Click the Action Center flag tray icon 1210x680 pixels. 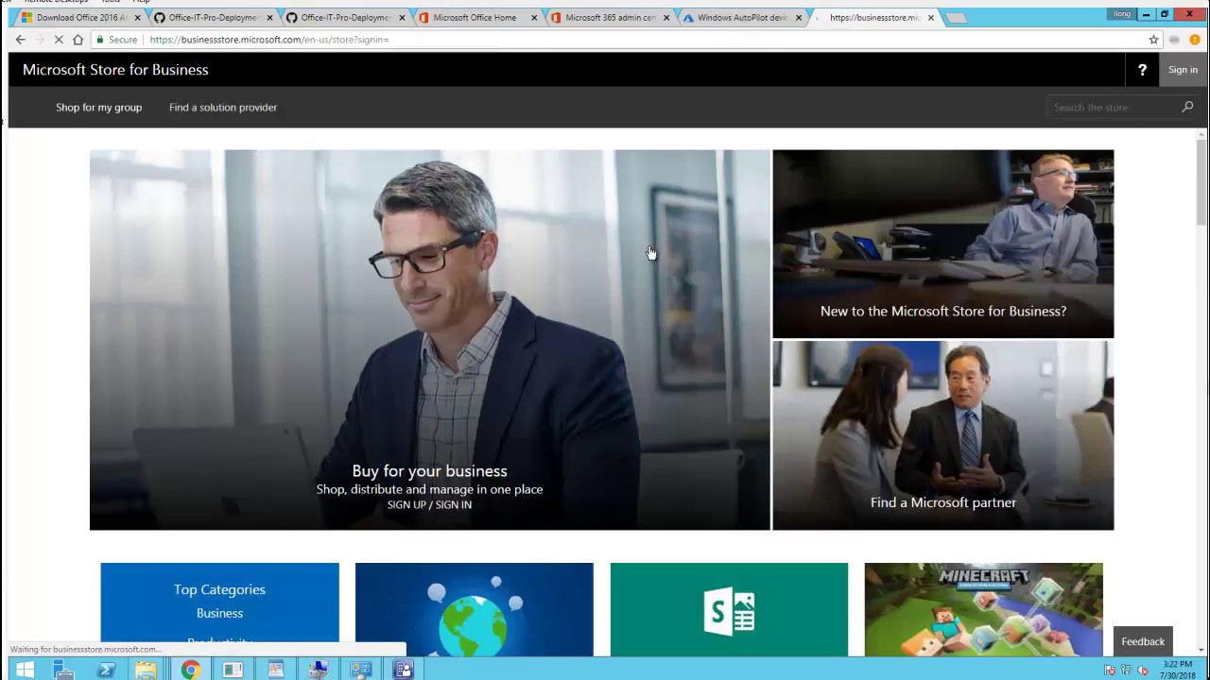click(1110, 671)
